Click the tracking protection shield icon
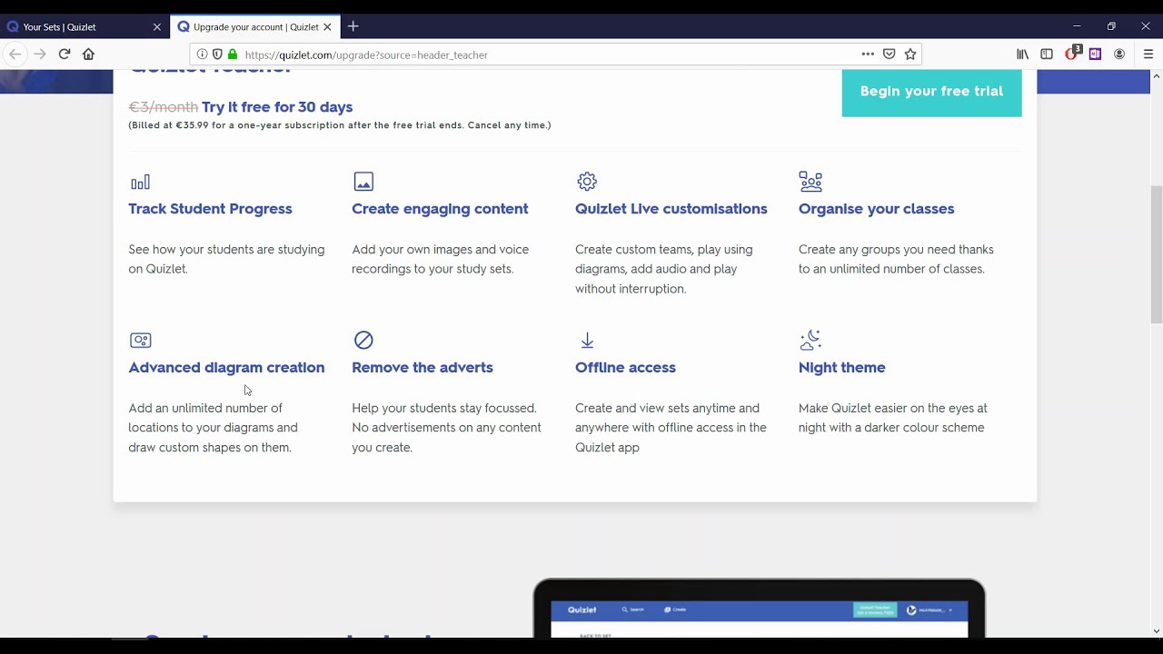This screenshot has height=654, width=1163. pyautogui.click(x=216, y=54)
